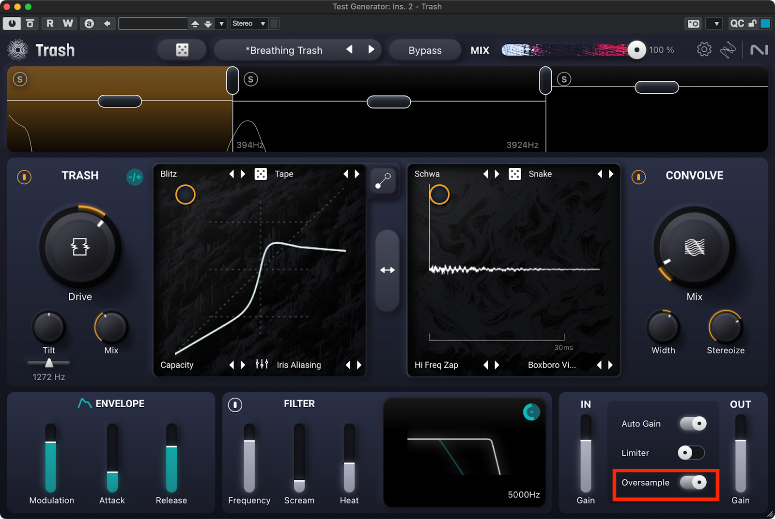The width and height of the screenshot is (775, 519).
Task: Click the lock icon next to QC
Action: 752,24
